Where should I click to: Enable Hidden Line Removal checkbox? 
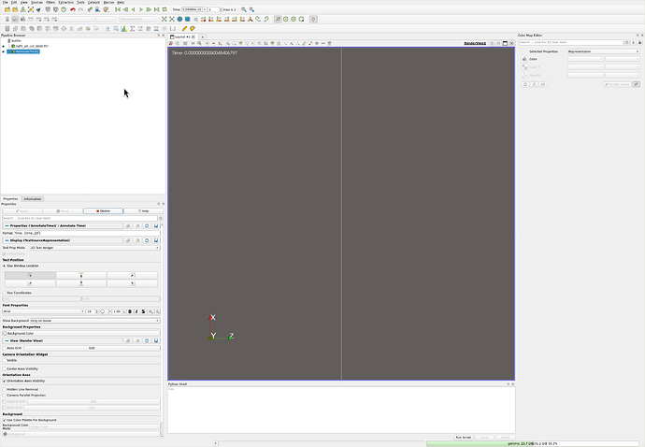5,389
